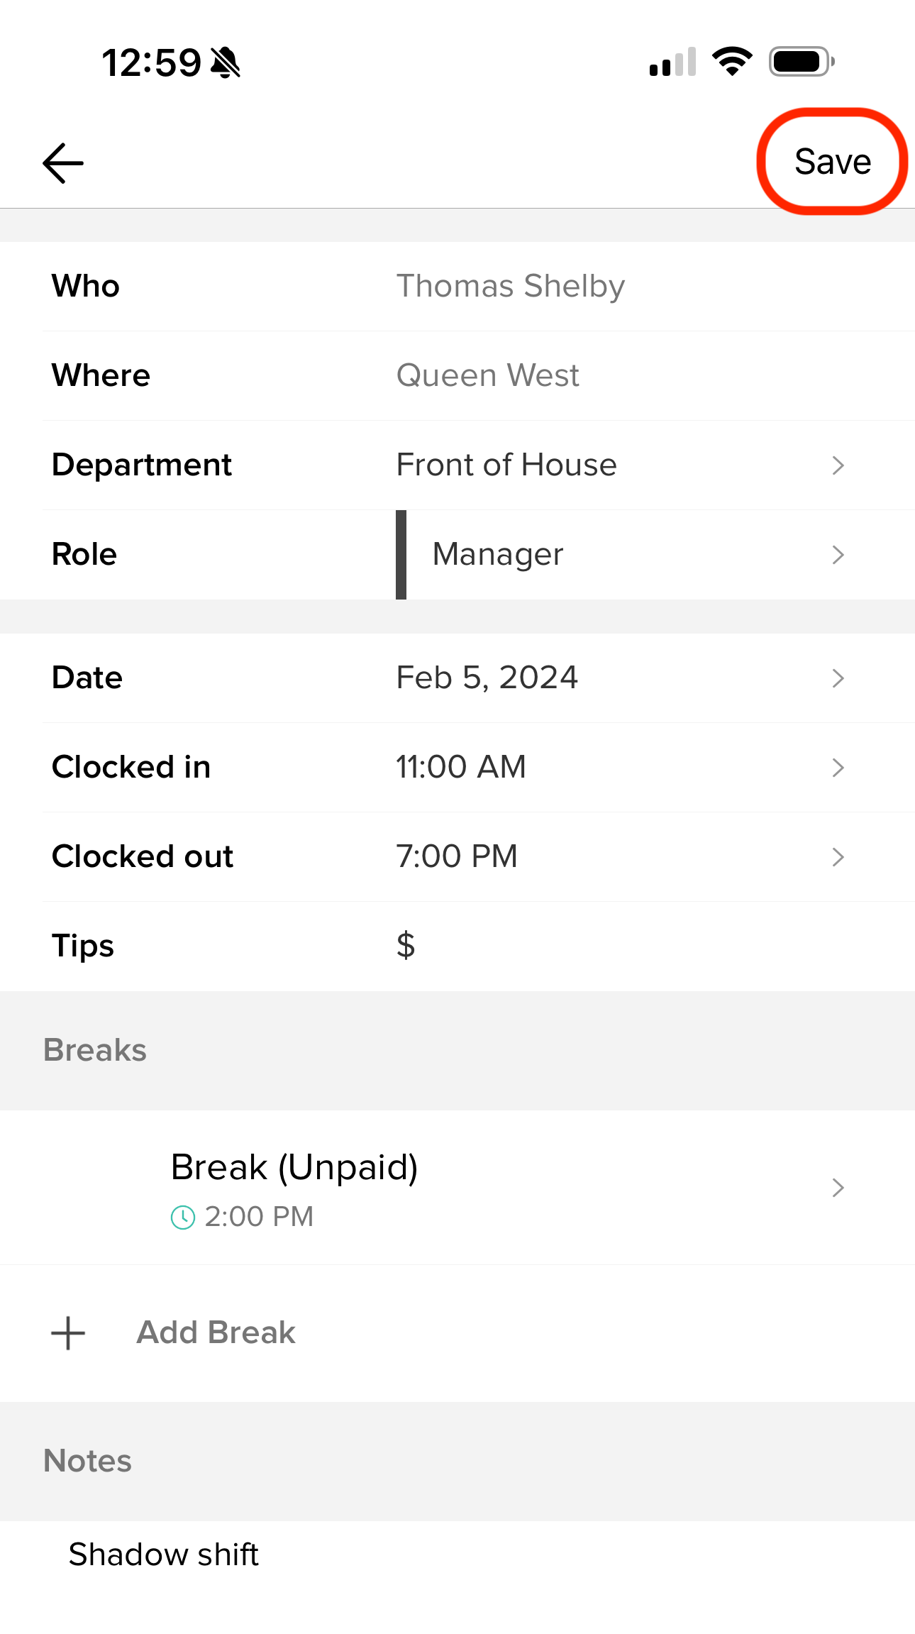
Task: Select the Queen West location field
Action: tap(487, 376)
